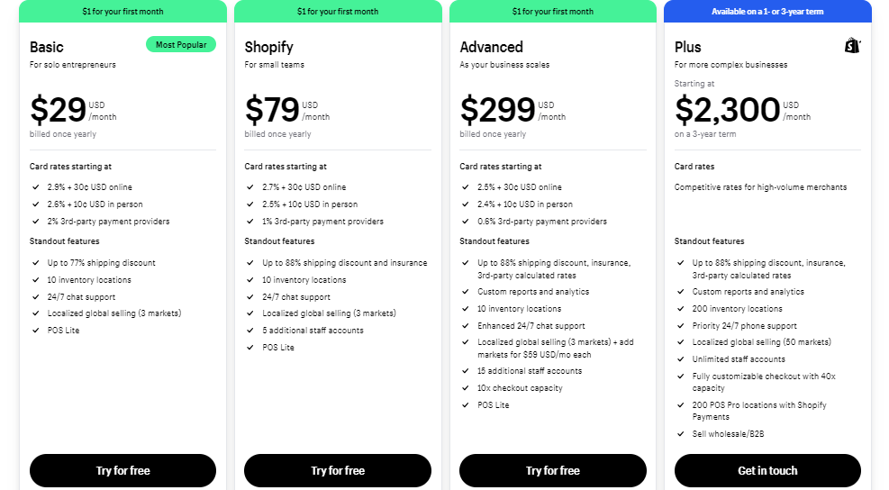The width and height of the screenshot is (889, 490).
Task: Click checkmark beside 10x checkout capacity
Action: coord(466,388)
